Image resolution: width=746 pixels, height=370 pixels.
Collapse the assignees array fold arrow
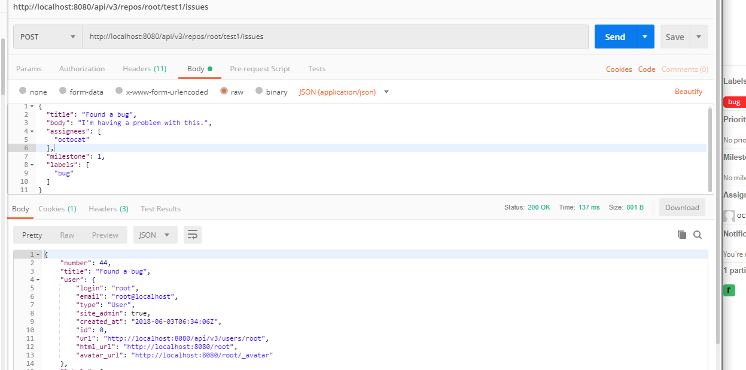(32, 131)
